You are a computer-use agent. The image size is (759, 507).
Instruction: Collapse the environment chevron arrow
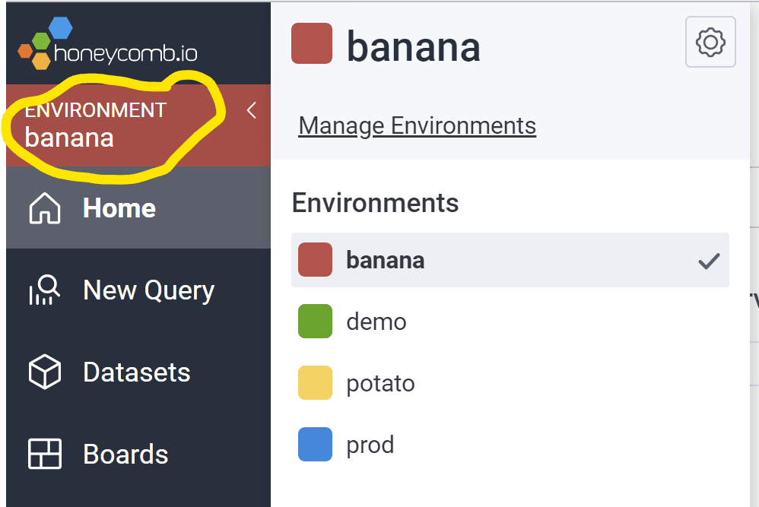tap(252, 111)
